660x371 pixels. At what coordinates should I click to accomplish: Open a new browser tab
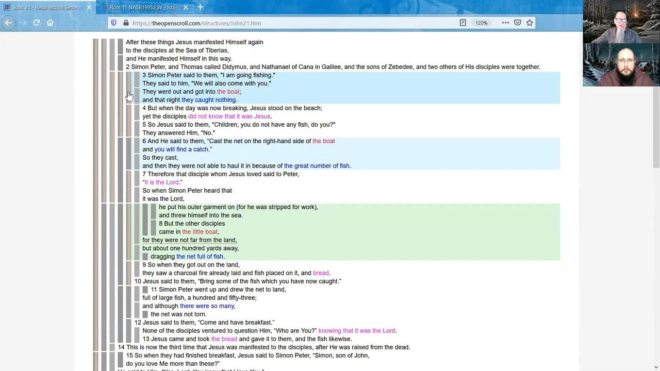point(200,7)
